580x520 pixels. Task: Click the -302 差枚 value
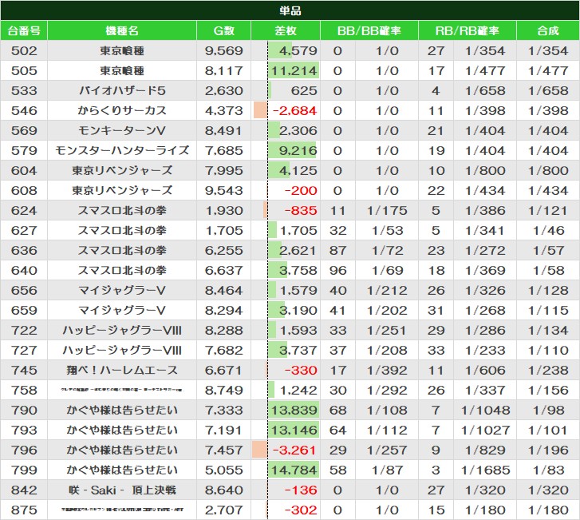[x=301, y=510]
